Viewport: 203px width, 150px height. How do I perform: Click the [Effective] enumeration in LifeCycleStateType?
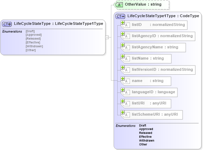33,42
